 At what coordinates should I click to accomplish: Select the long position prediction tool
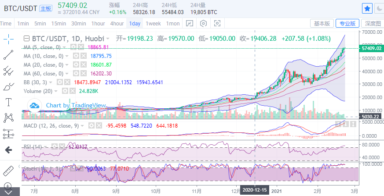tap(8, 134)
